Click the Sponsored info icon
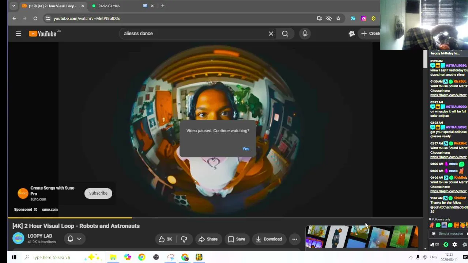468x263 pixels. point(35,209)
